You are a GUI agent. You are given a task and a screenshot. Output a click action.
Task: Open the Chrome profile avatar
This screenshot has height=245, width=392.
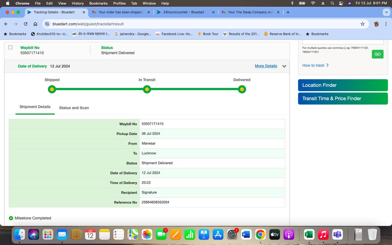click(376, 24)
